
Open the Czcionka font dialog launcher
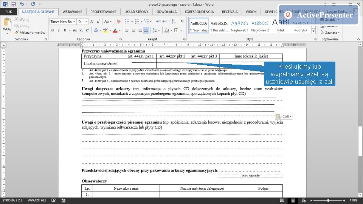coord(120,39)
